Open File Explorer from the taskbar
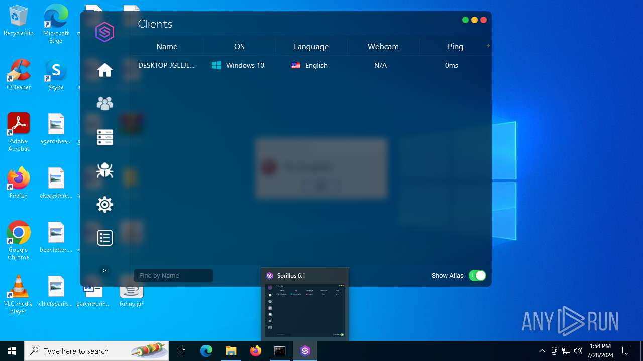This screenshot has width=643, height=361. [231, 351]
